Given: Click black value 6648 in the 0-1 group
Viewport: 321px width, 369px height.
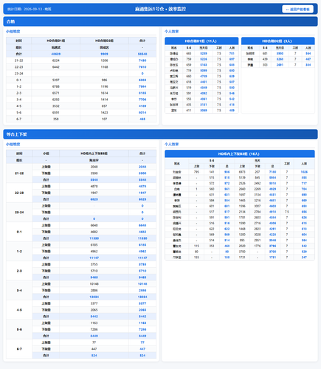Looking at the screenshot, I should click(94, 225).
